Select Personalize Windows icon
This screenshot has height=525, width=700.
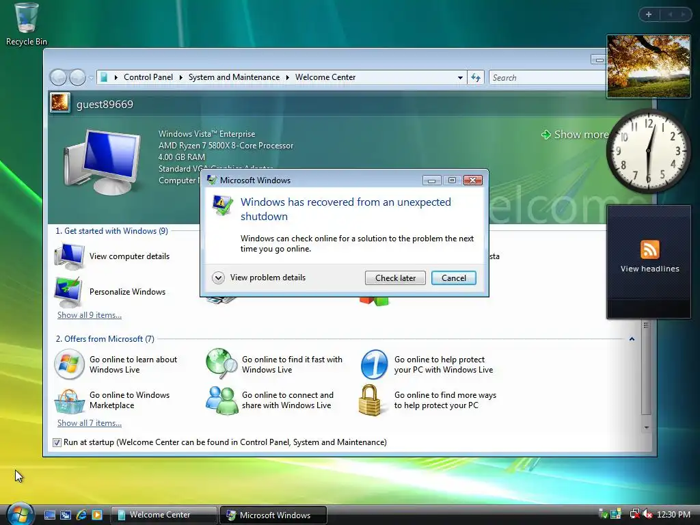point(68,292)
